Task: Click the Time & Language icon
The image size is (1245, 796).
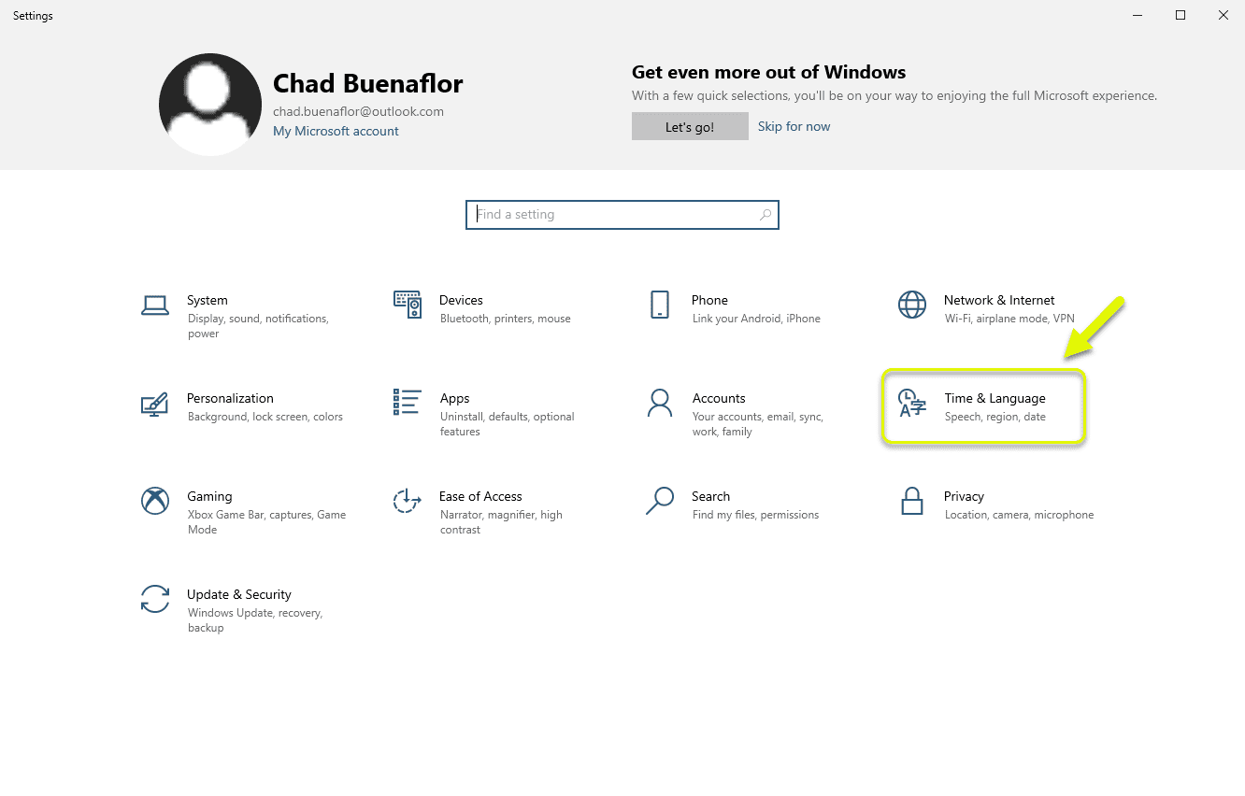Action: click(912, 403)
